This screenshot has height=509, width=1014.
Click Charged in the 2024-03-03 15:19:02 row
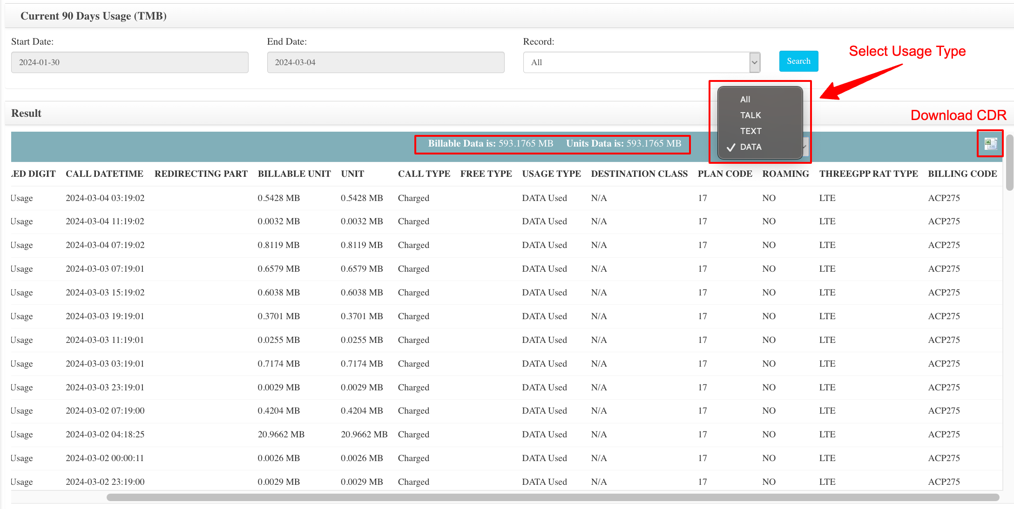pos(413,292)
